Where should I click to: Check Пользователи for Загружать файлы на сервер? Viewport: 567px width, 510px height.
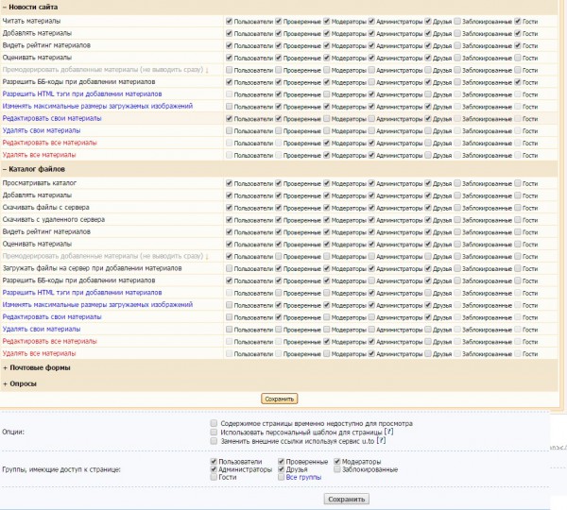(229, 268)
